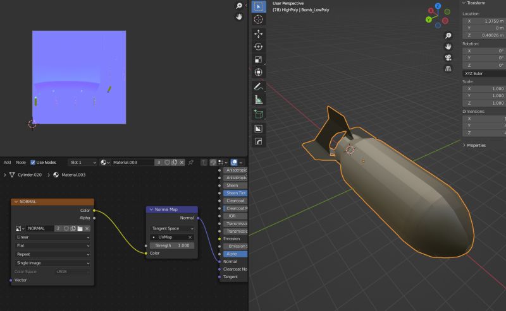The height and width of the screenshot is (311, 506).
Task: Collapse the Transform panel
Action: (464, 3)
